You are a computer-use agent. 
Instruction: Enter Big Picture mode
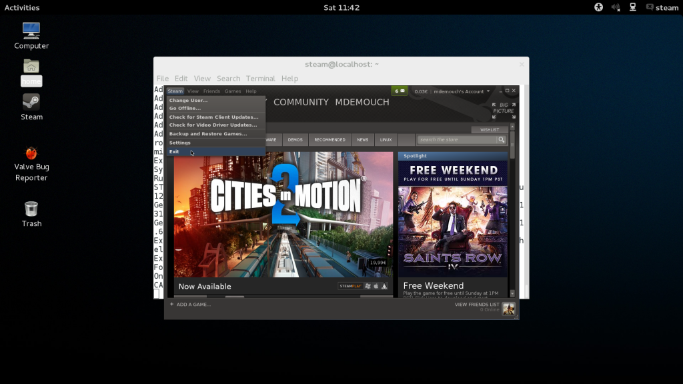(504, 111)
